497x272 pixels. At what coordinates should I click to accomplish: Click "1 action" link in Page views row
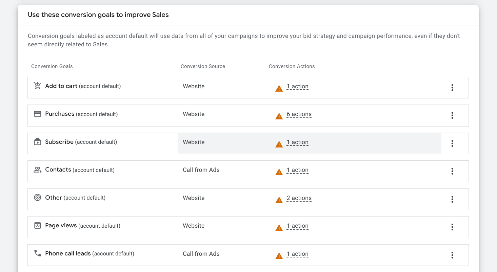pos(297,226)
